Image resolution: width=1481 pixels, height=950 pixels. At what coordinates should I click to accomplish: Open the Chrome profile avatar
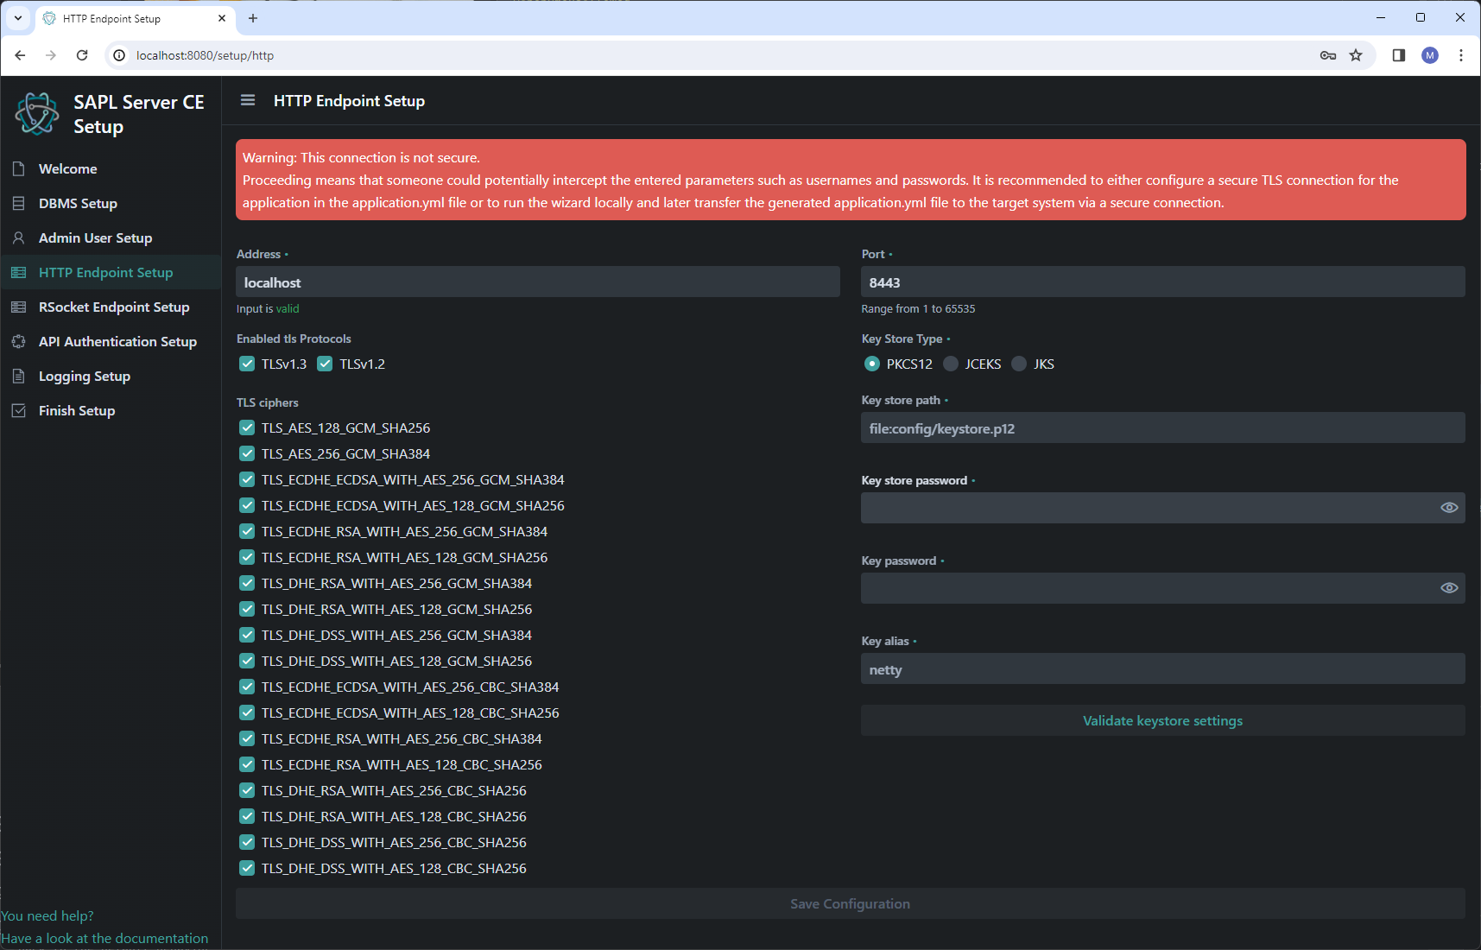[x=1430, y=55]
